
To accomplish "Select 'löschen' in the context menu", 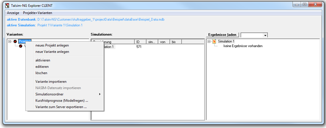I will coord(41,73).
